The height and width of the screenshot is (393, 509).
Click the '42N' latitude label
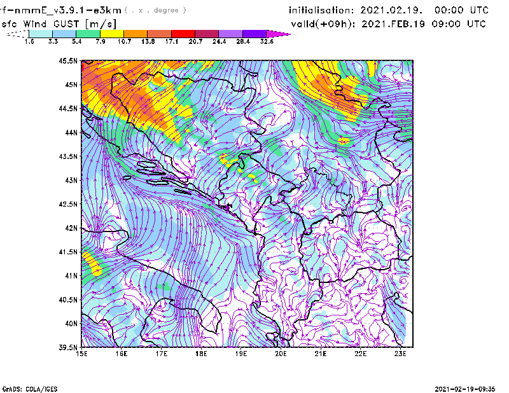click(x=71, y=228)
